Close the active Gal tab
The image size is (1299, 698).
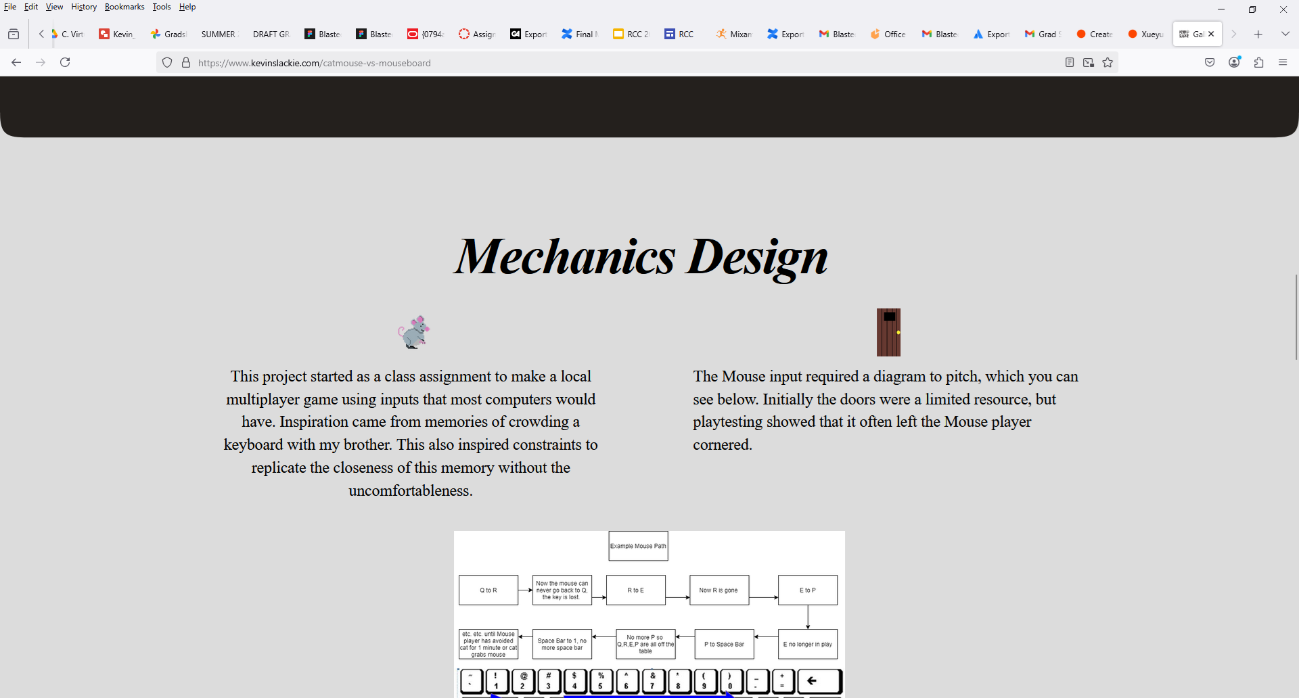tap(1211, 34)
